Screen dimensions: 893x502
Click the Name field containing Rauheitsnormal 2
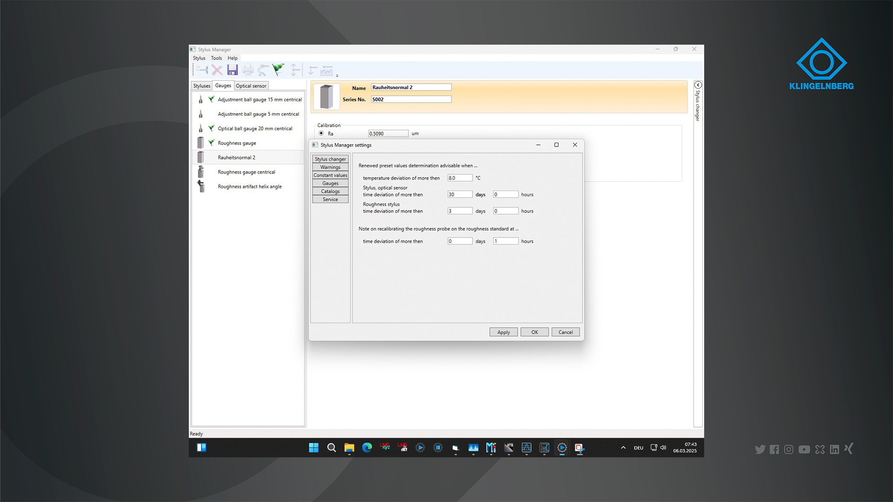tap(411, 87)
